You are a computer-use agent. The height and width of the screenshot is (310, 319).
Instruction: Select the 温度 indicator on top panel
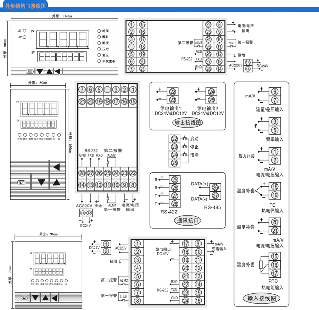pyautogui.click(x=100, y=43)
